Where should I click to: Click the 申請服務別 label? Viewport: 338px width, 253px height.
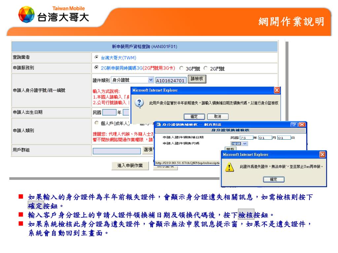(23, 68)
